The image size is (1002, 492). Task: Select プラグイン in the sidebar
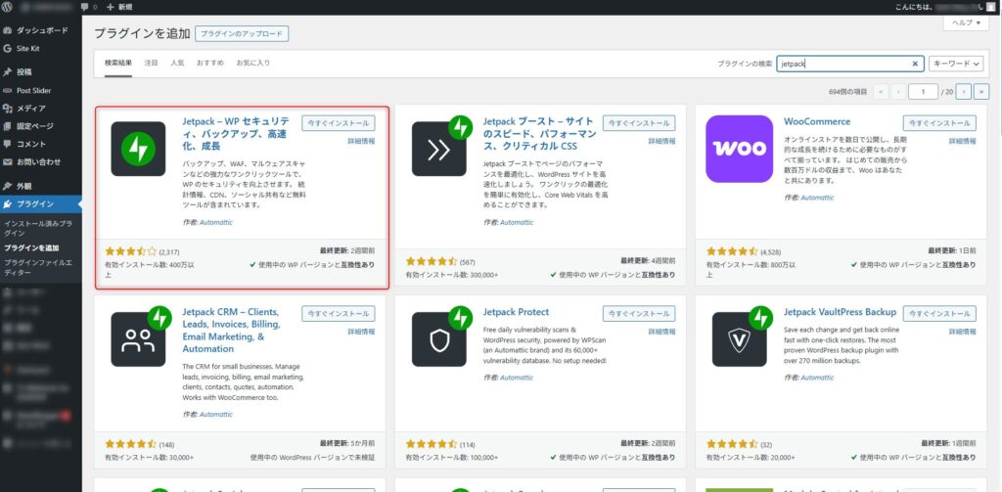[x=41, y=203]
